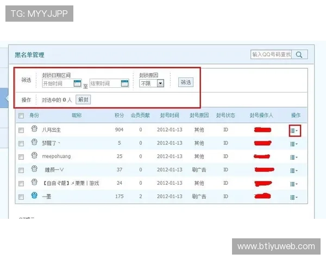The height and width of the screenshot is (260, 326).
Task: Open the 封锁原因 不限 dropdown
Action: pyautogui.click(x=152, y=83)
